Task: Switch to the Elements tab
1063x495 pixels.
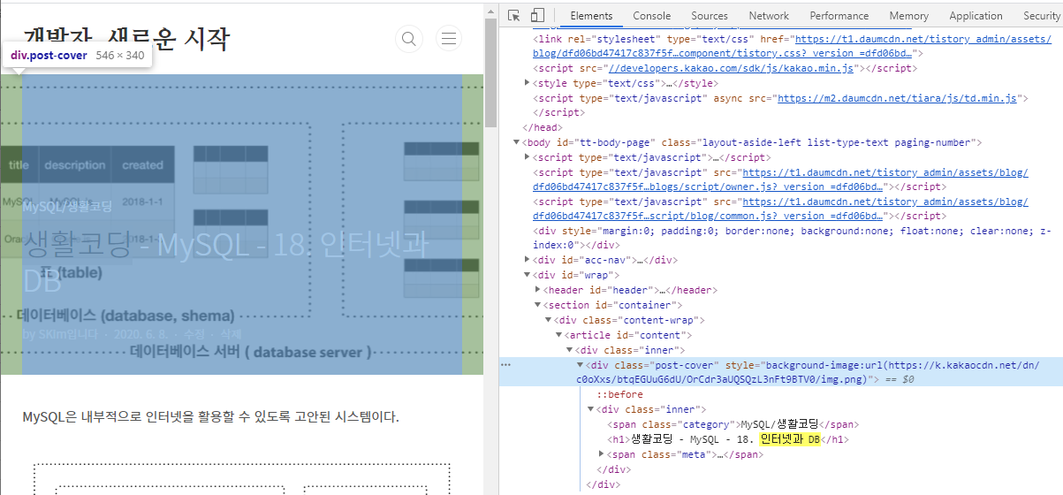Action: pos(591,16)
